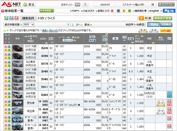Mark lot 30490 as favorite C
The width and height of the screenshot is (177, 131).
(6, 58)
